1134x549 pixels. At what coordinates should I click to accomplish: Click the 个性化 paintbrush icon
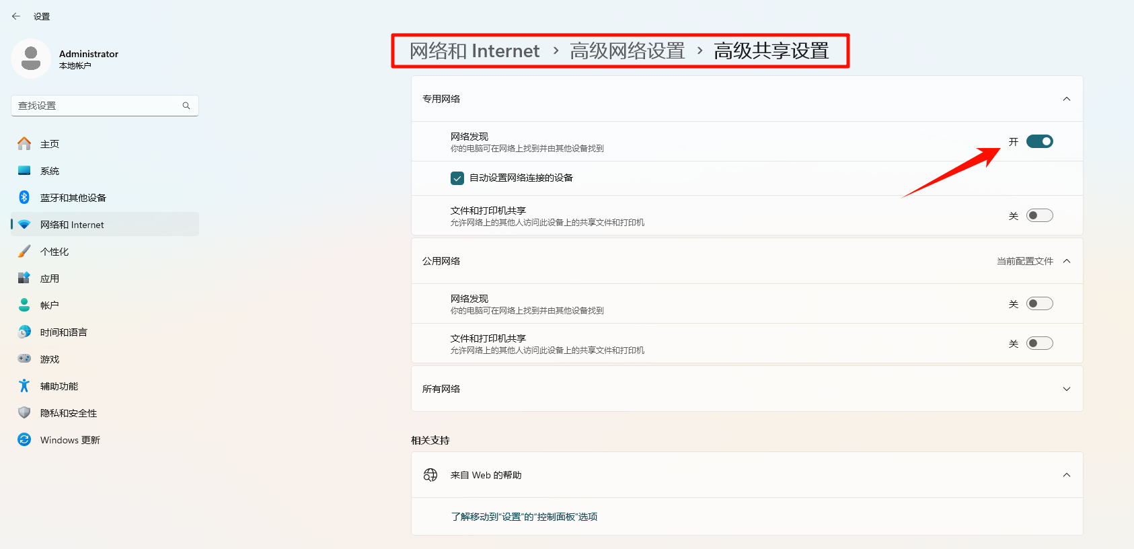coord(24,251)
